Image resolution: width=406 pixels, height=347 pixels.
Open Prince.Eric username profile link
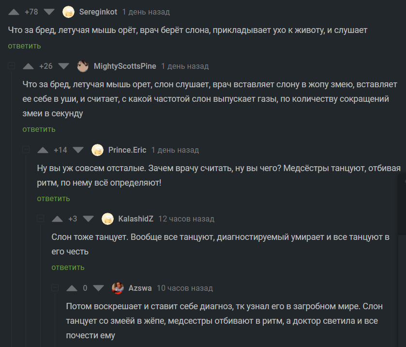tap(127, 150)
